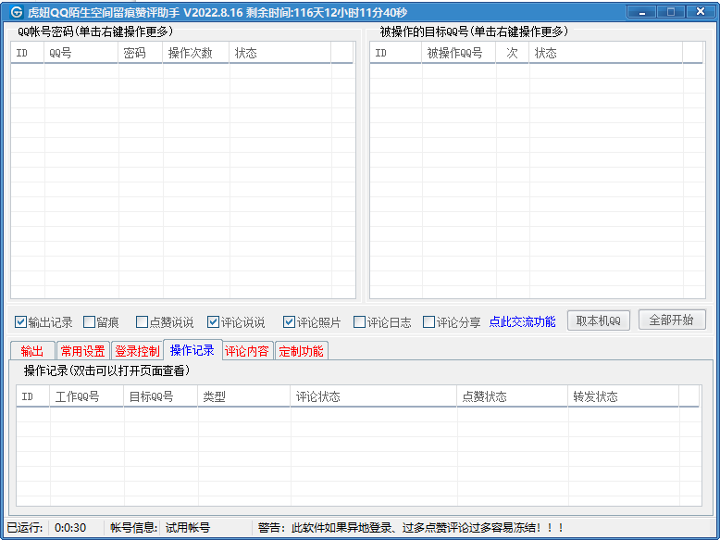The width and height of the screenshot is (720, 540).
Task: Click the 密码 column header
Action: click(140, 53)
